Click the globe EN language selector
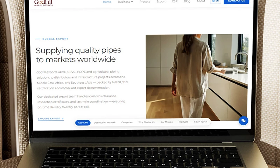The height and width of the screenshot is (168, 280). pyautogui.click(x=216, y=1)
